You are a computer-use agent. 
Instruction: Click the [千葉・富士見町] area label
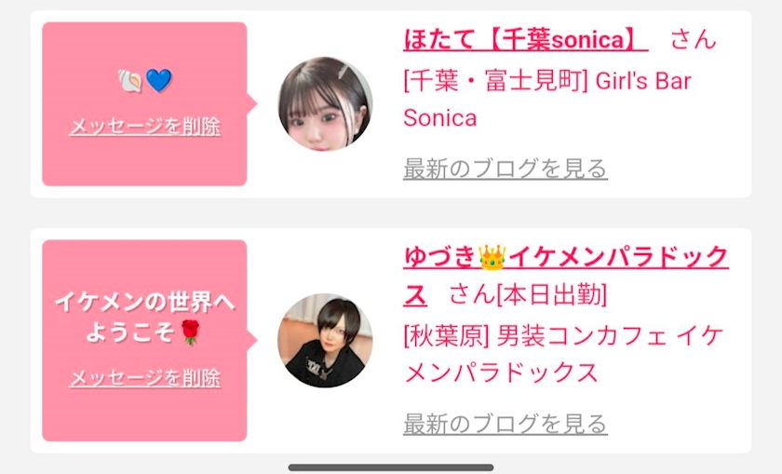[x=495, y=81]
